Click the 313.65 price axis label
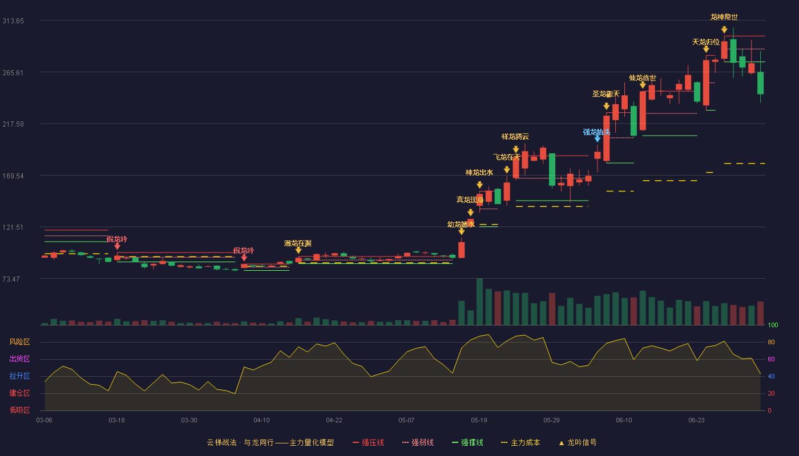Viewport: 799px width, 456px height. point(13,21)
